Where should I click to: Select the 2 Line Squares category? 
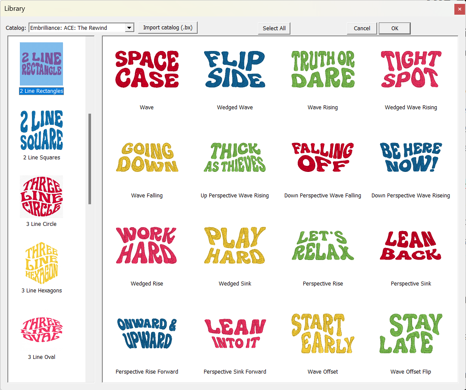41,130
